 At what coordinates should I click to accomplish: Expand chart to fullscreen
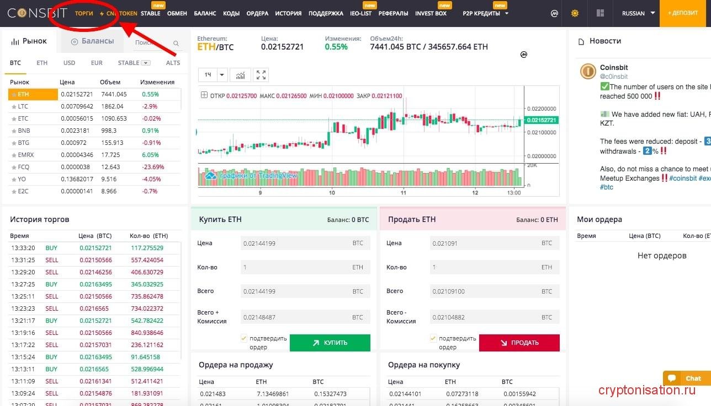261,75
